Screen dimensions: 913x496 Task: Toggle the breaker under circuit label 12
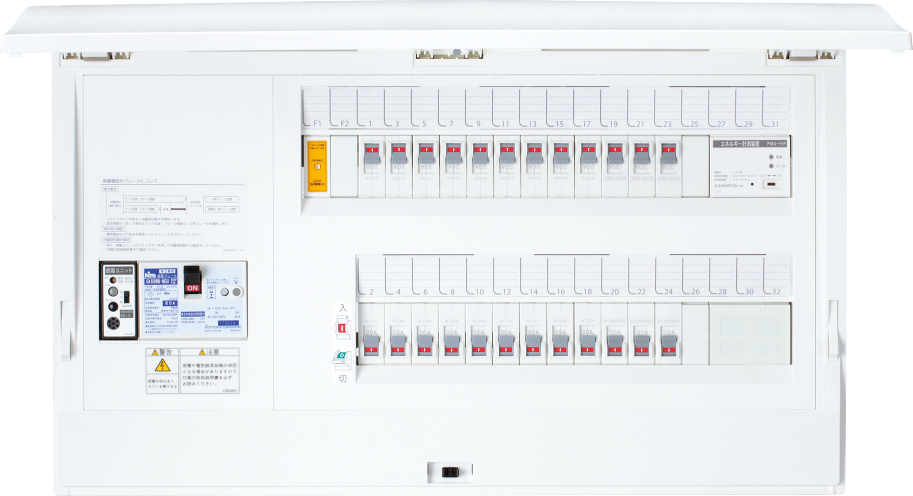point(506,345)
